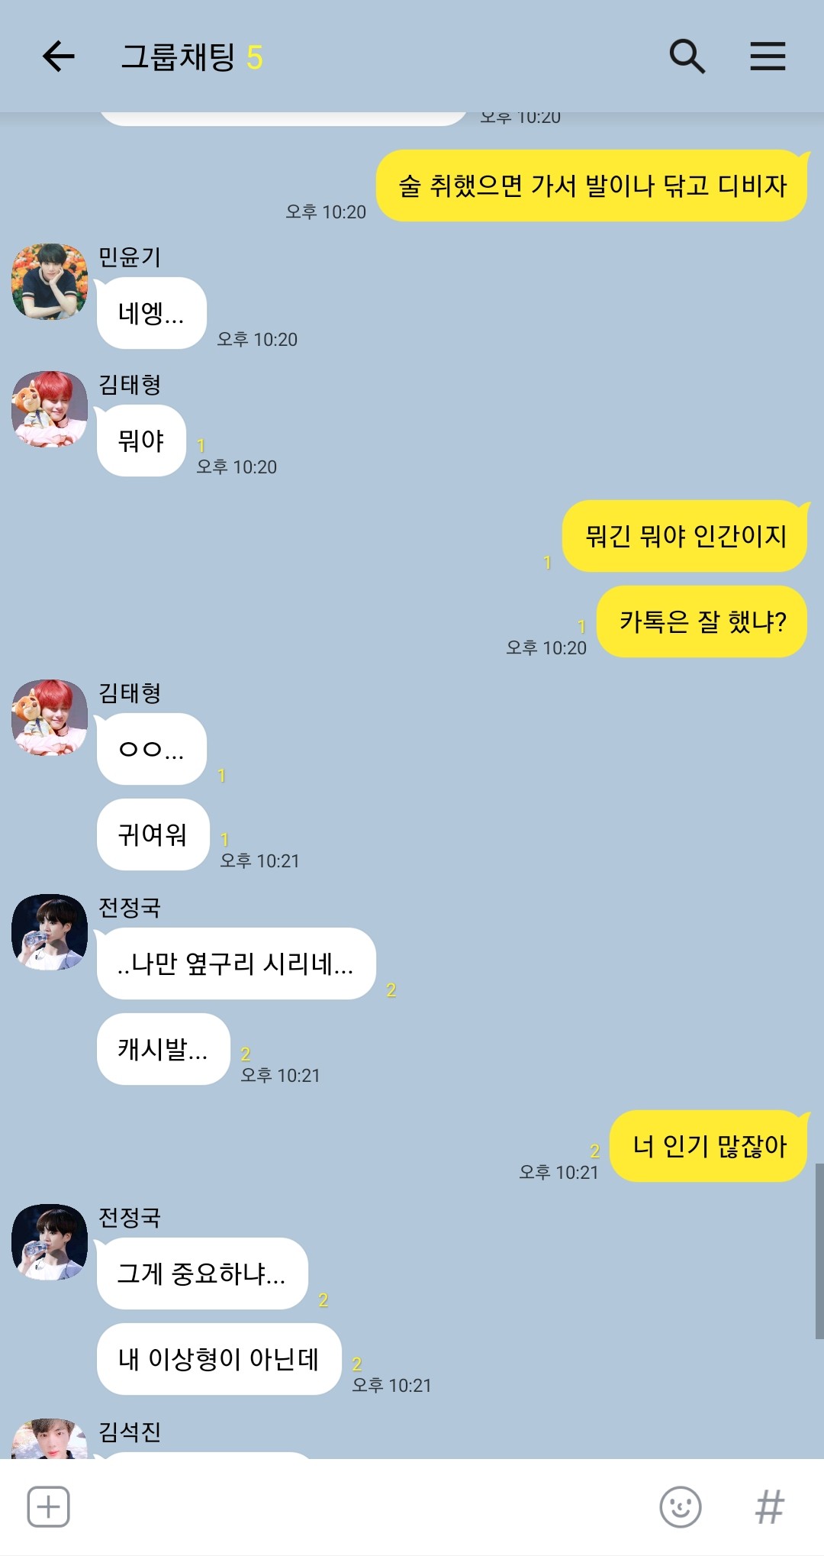Open 김석진's profile picture
The height and width of the screenshot is (1556, 824).
(50, 1438)
